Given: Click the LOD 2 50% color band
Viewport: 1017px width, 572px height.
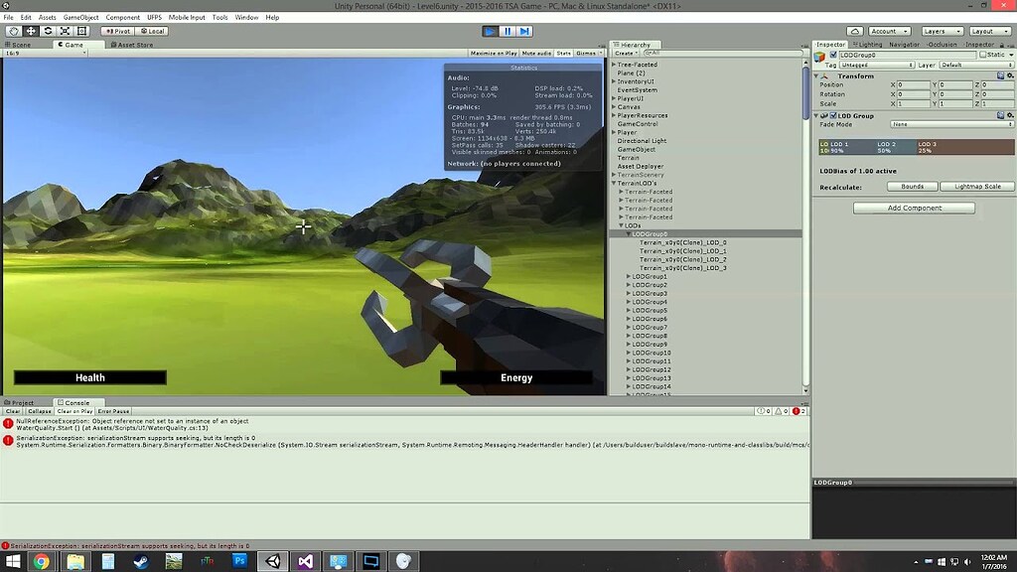Looking at the screenshot, I should click(886, 145).
